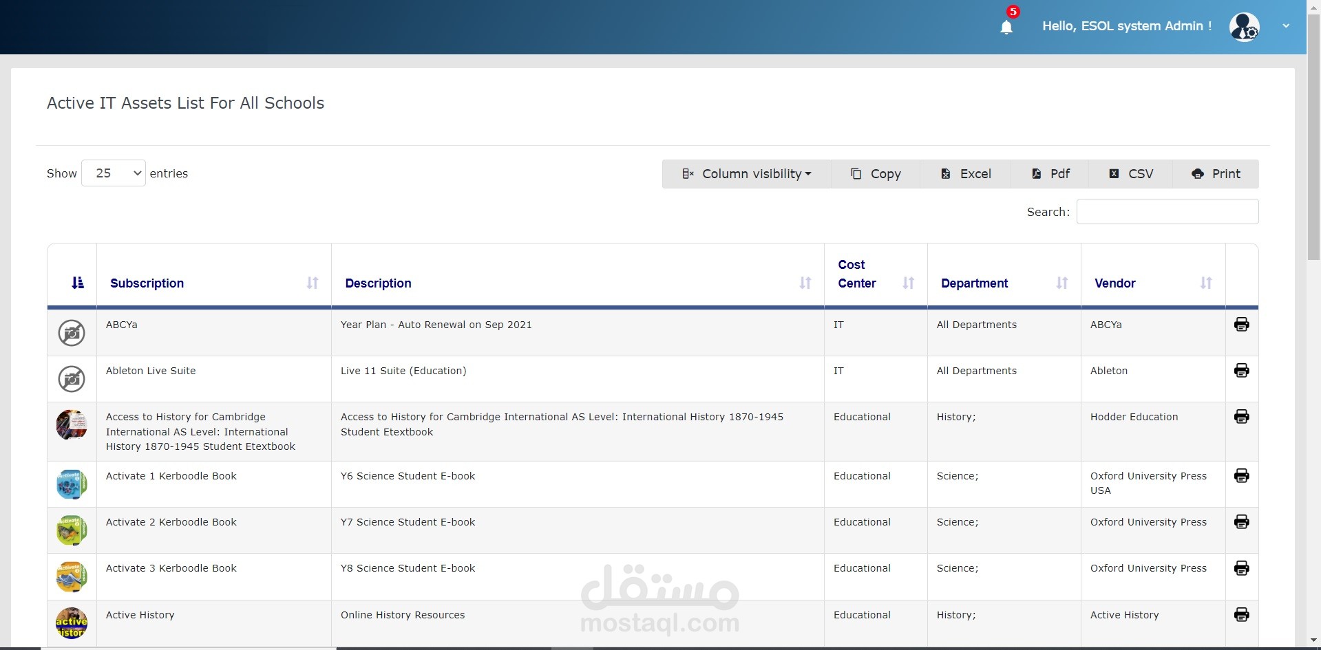Click the Activate 3 Kerboodle Book name
Viewport: 1321px width, 650px height.
click(x=171, y=568)
